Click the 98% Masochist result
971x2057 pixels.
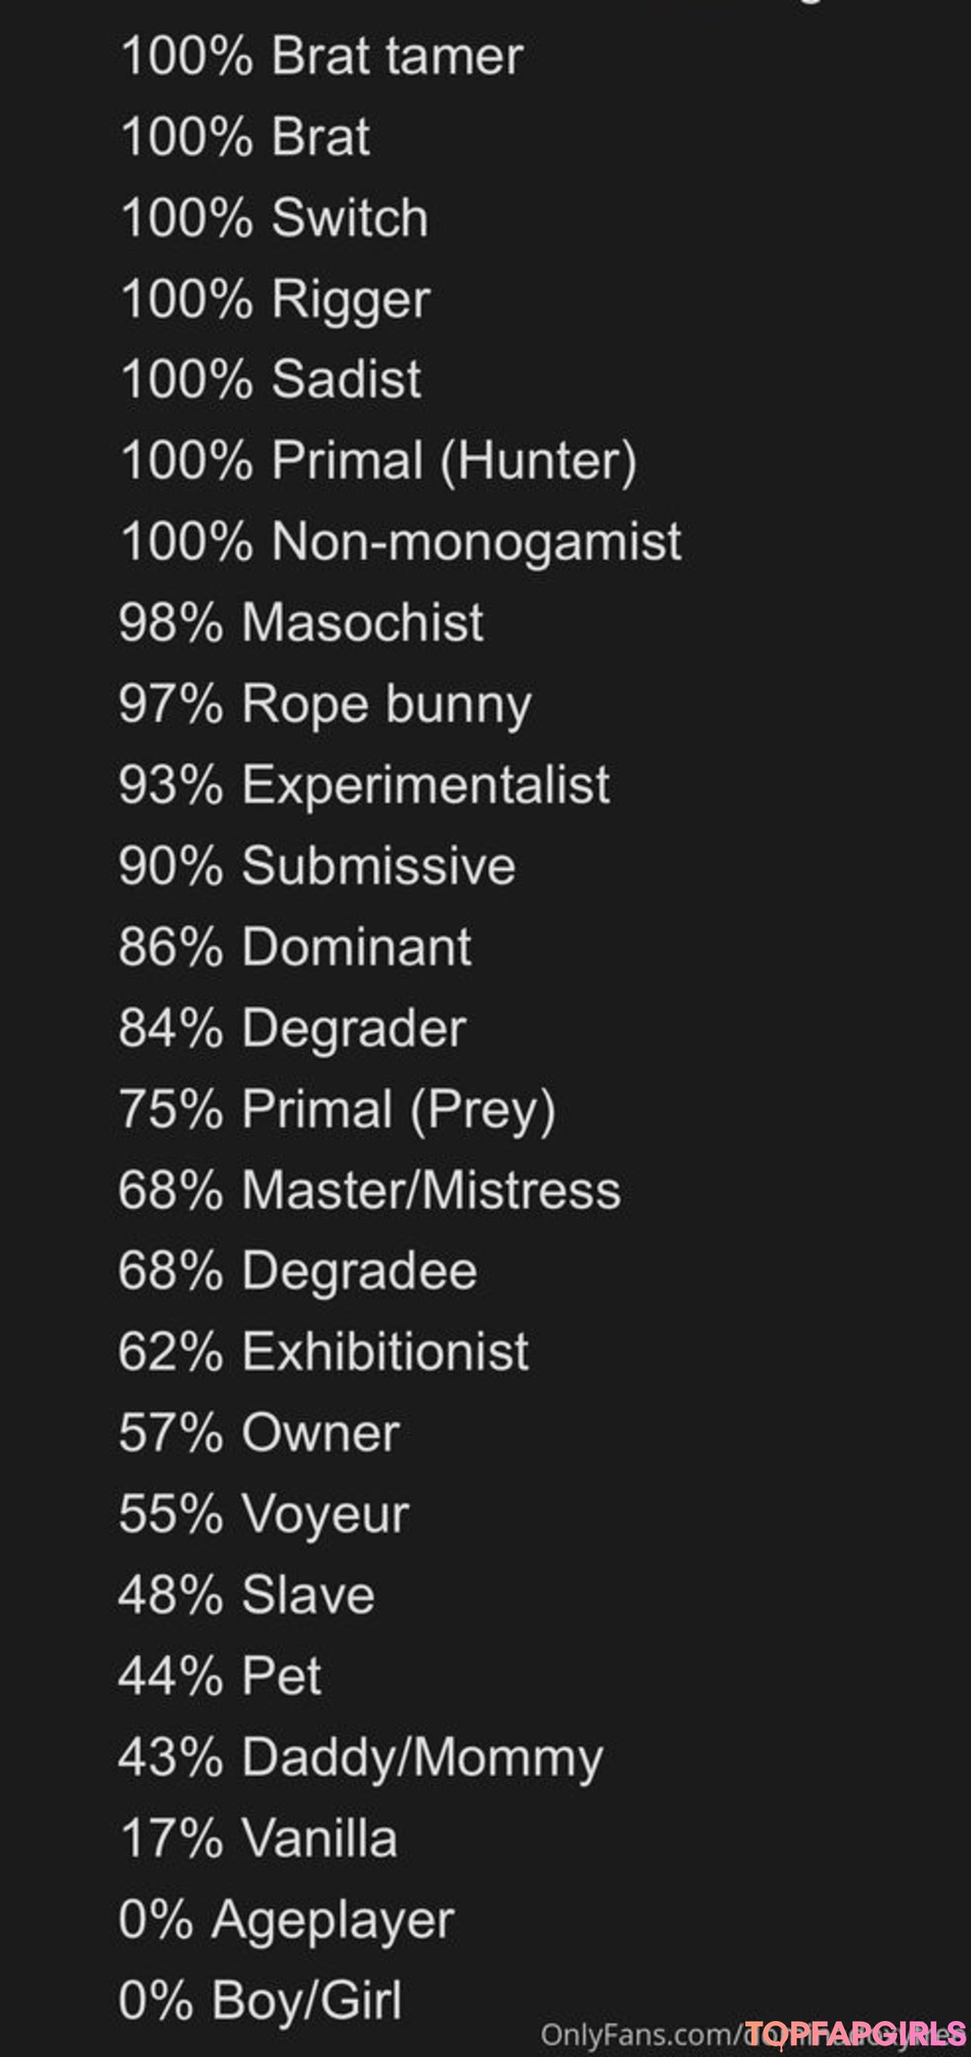pos(301,622)
